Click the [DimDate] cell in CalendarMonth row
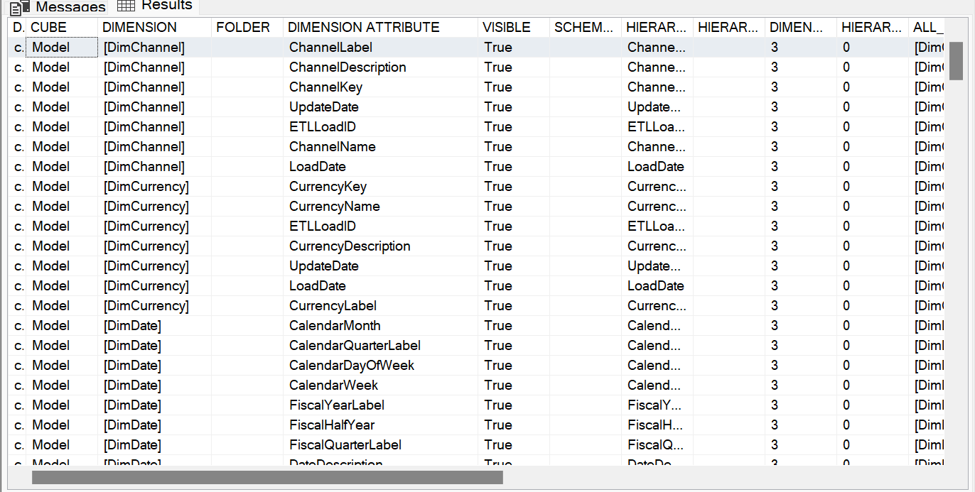 point(154,326)
